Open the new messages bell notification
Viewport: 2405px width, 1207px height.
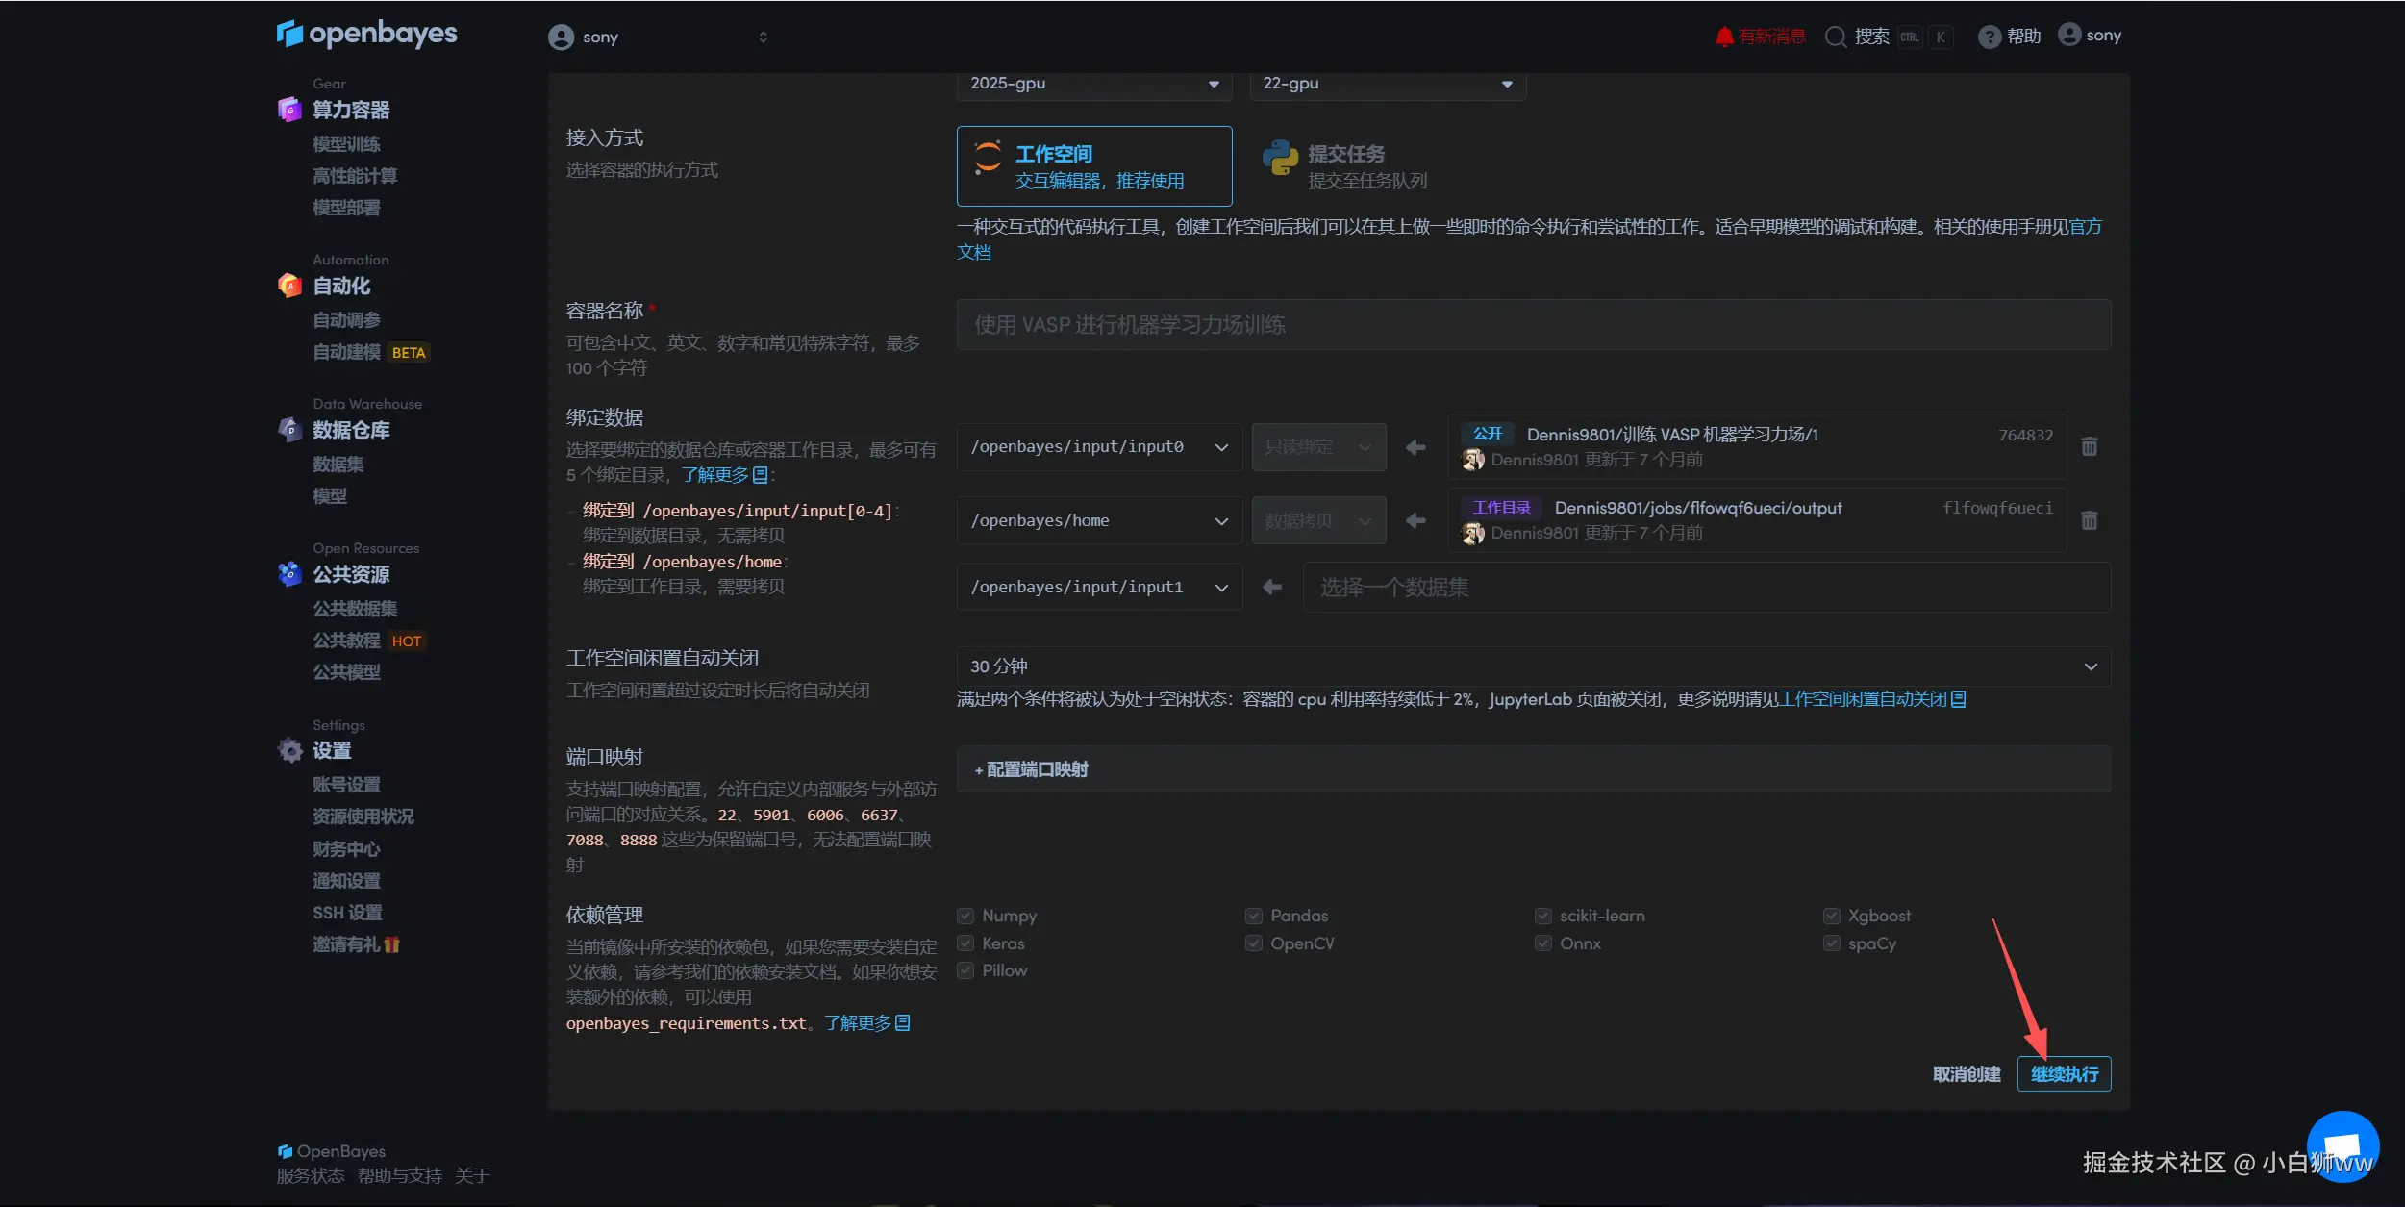(1724, 37)
